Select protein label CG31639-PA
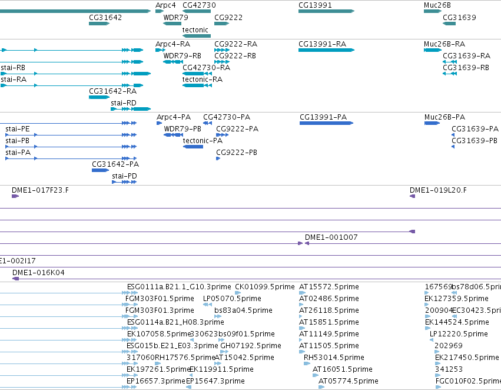The height and width of the screenshot is (390, 501). click(x=475, y=129)
